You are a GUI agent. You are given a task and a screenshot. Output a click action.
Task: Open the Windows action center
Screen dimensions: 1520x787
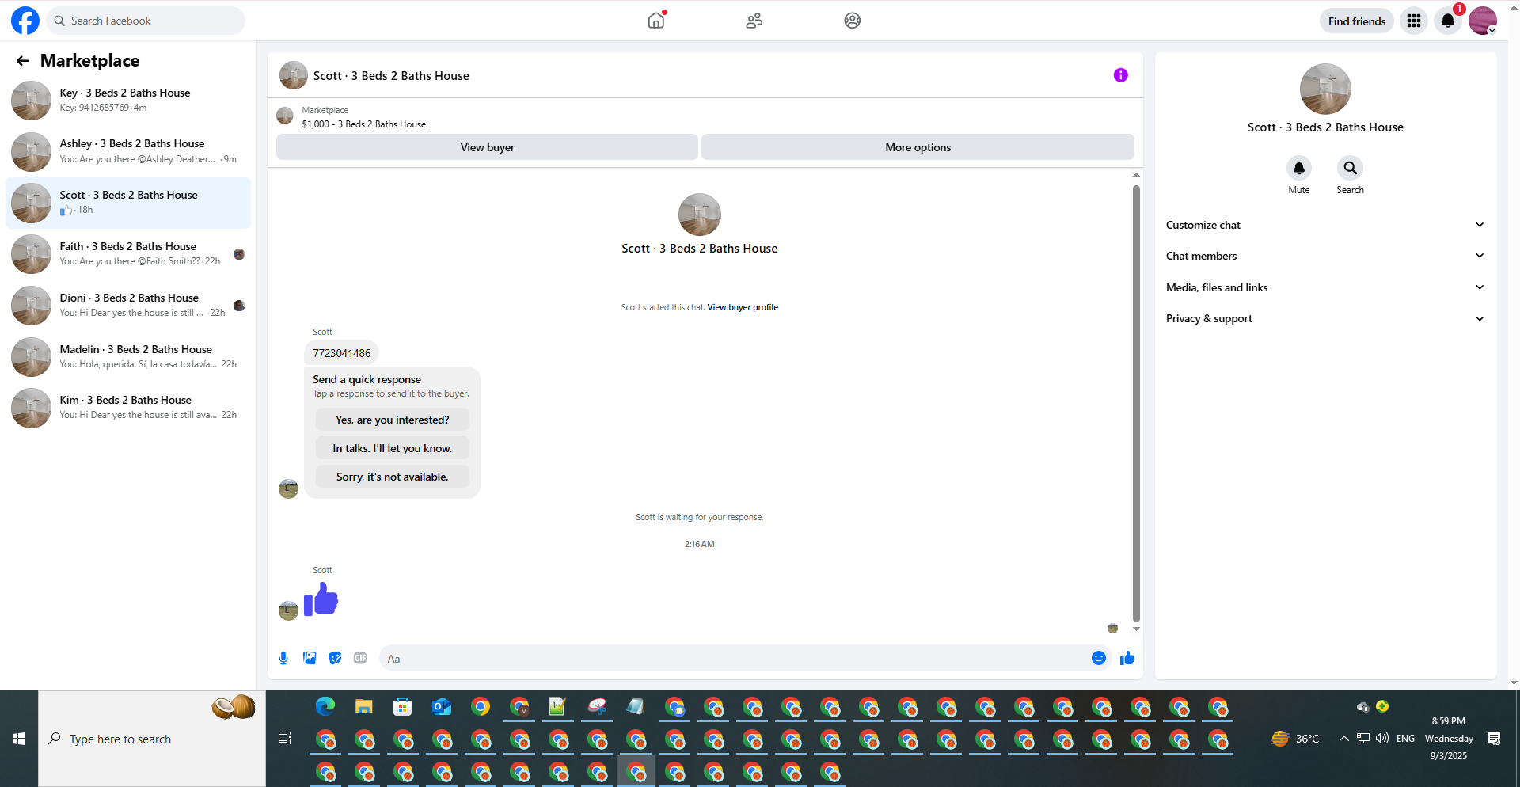(1494, 739)
